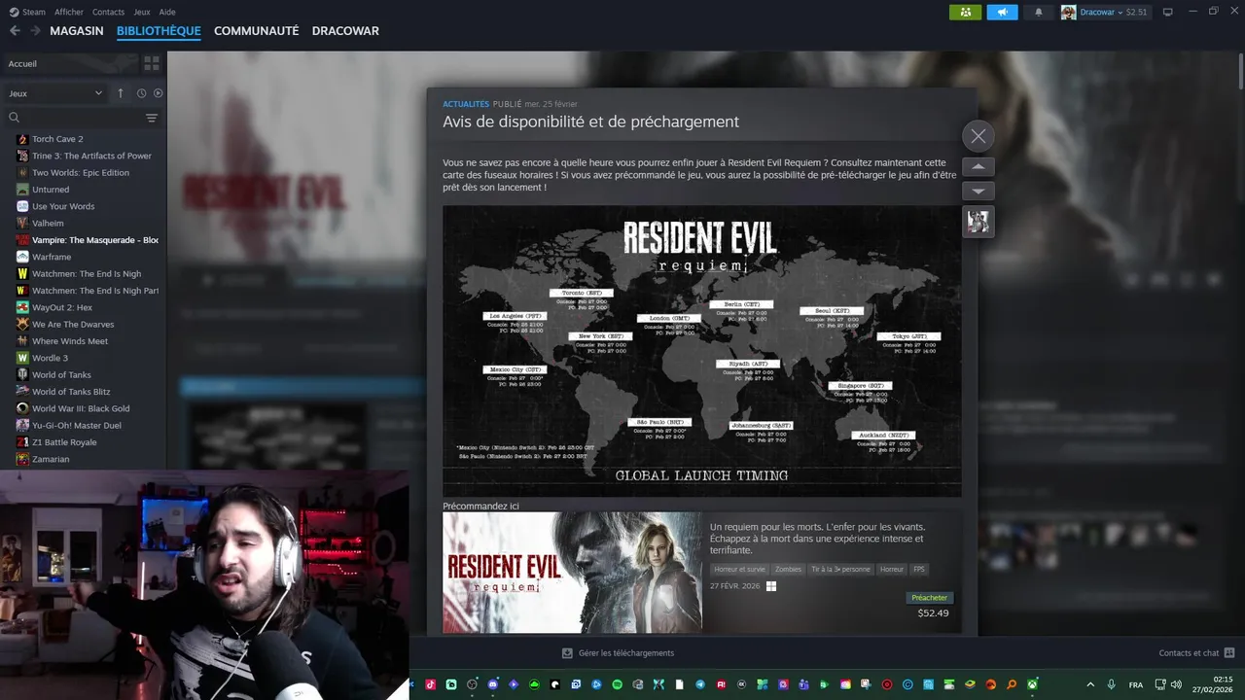
Task: Open Telegram from the taskbar
Action: pyautogui.click(x=700, y=684)
